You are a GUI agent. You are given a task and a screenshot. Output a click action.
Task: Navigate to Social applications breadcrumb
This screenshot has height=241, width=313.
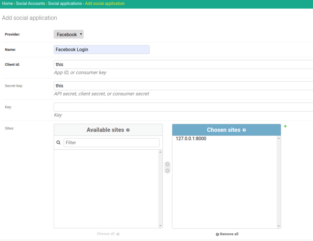(x=65, y=4)
